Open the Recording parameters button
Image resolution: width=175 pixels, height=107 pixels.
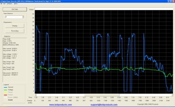click(x=15, y=31)
